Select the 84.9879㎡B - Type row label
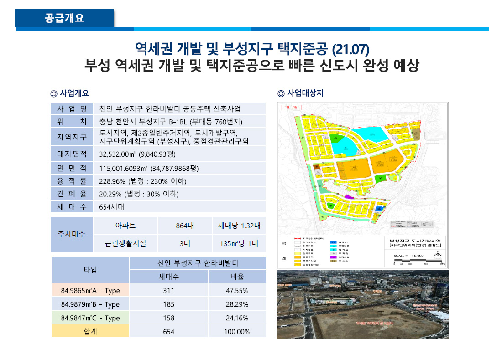The height and width of the screenshot is (360, 502). pyautogui.click(x=90, y=304)
